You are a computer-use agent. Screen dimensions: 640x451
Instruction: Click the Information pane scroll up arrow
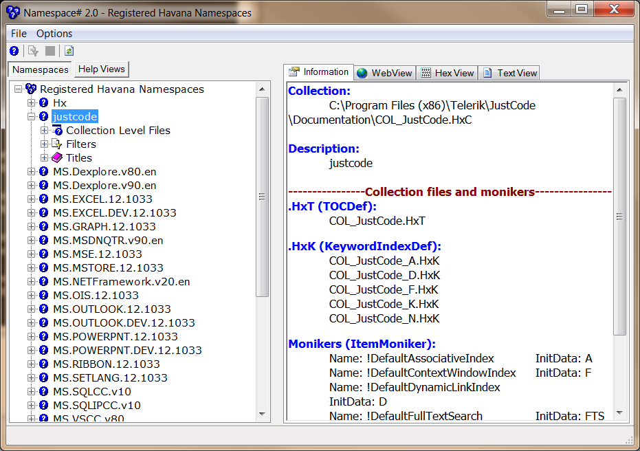pos(619,90)
